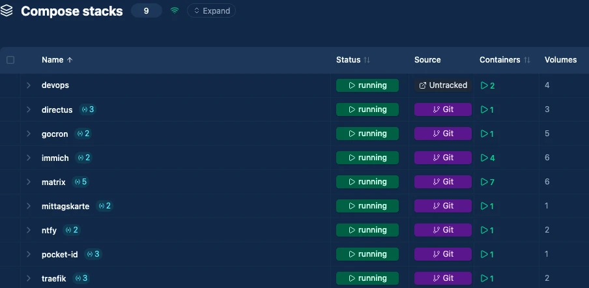Viewport: 589px width, 288px height.
Task: Tick the select-all checkbox in the table header
Action: coord(10,60)
